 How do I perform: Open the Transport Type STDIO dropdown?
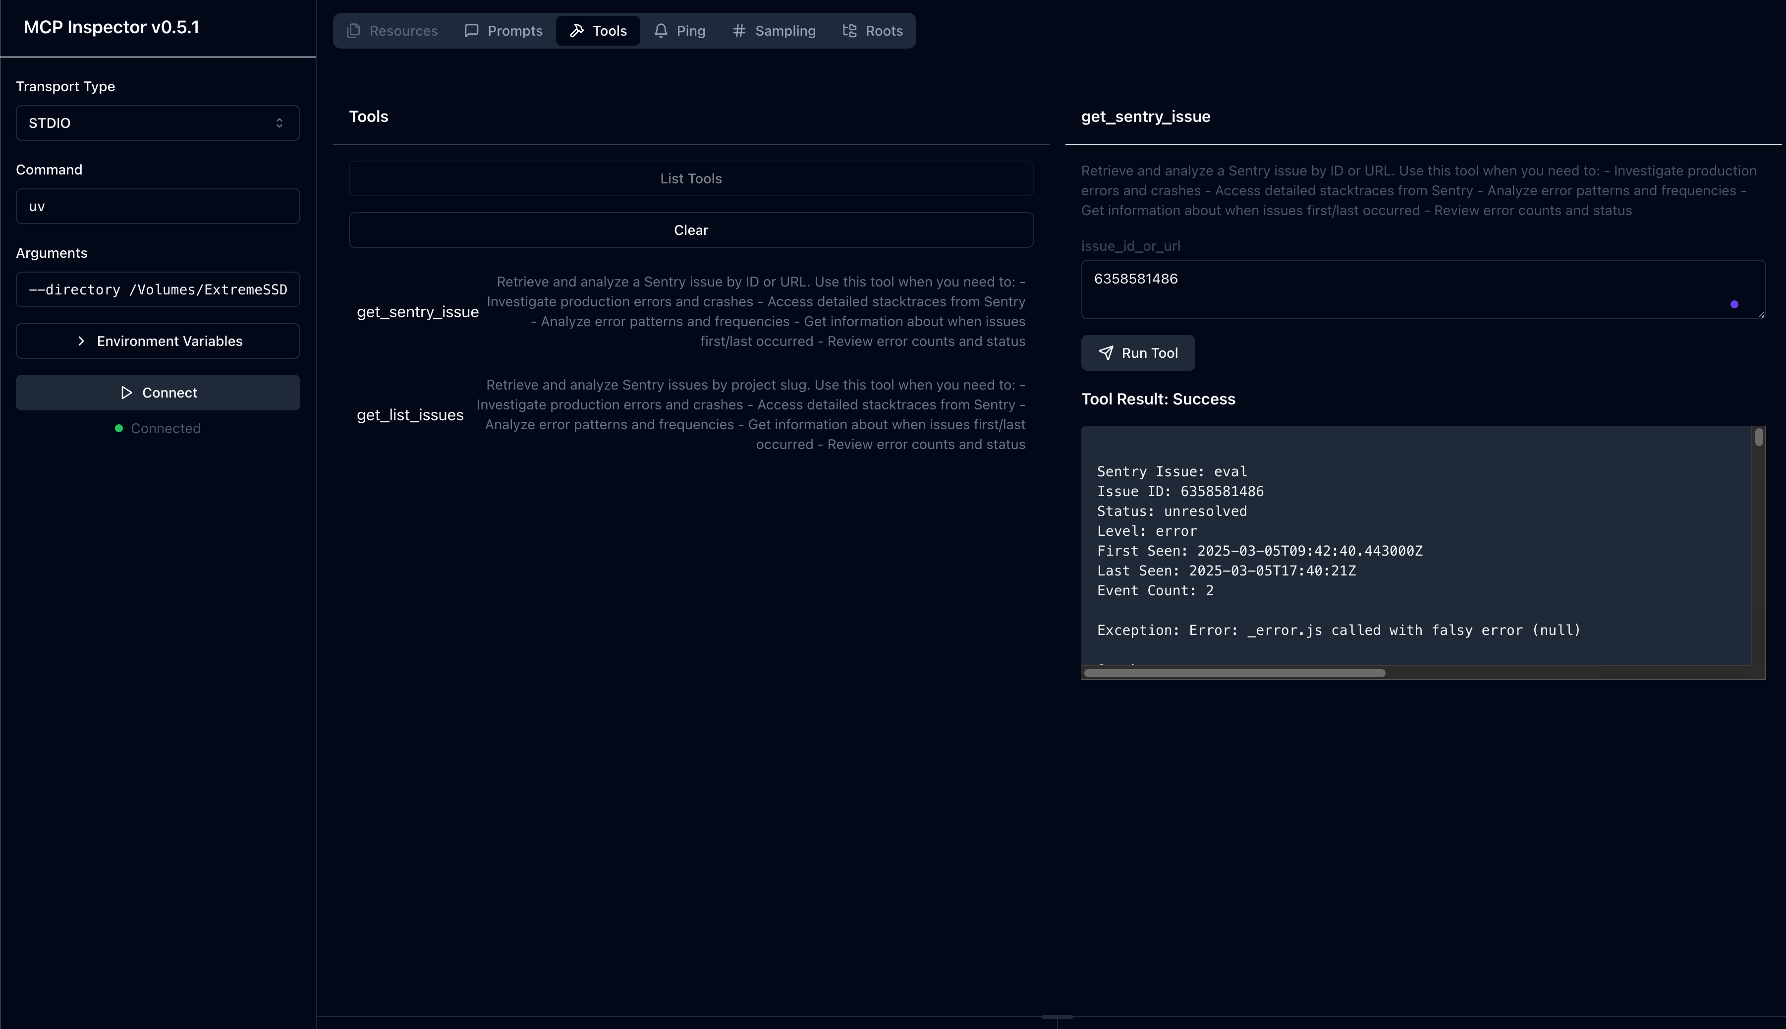(158, 122)
